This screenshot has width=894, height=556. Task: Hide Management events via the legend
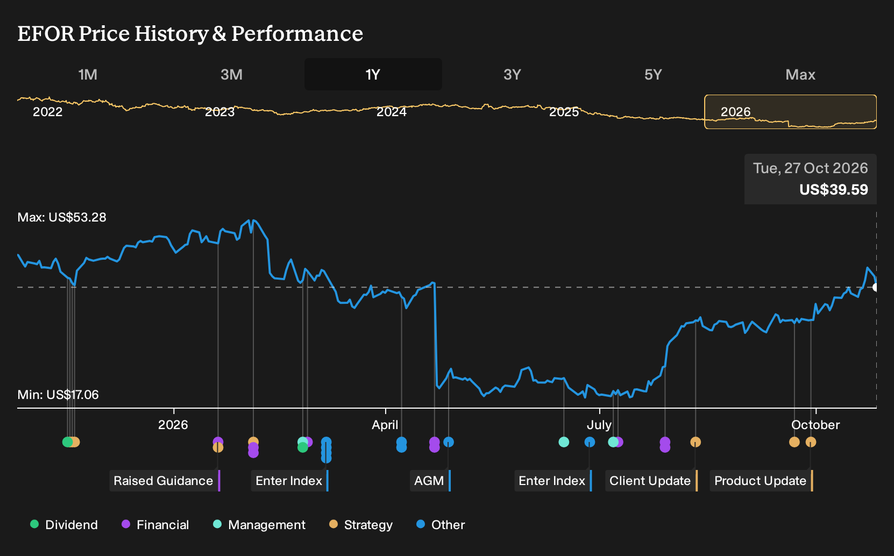259,525
